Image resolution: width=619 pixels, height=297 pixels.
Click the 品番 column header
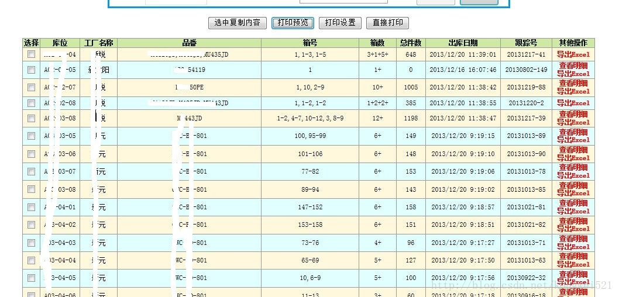click(x=190, y=43)
